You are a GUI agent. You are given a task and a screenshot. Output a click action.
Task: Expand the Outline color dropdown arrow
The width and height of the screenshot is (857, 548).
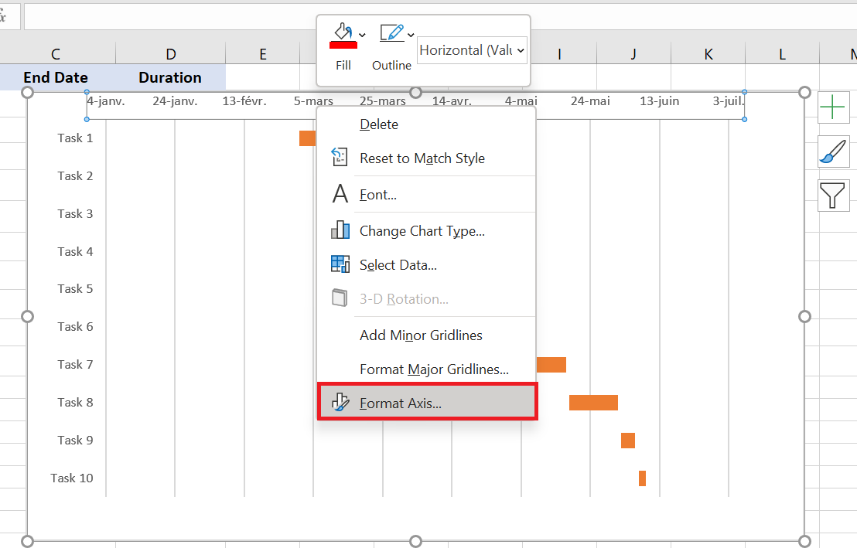(x=411, y=35)
